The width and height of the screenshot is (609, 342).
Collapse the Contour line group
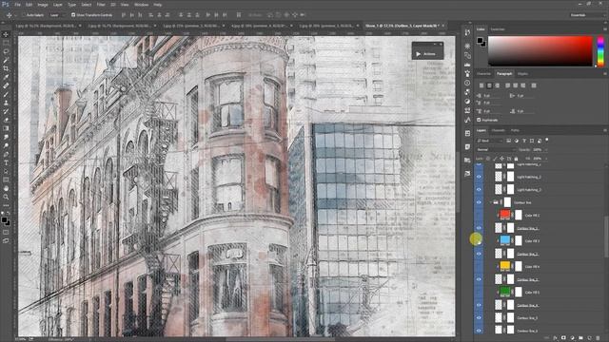(491, 202)
